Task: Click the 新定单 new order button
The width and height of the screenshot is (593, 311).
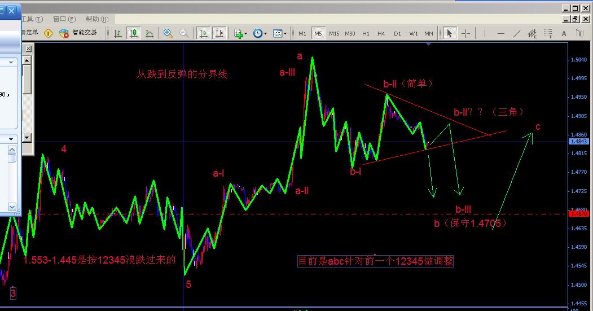Action: tap(30, 33)
